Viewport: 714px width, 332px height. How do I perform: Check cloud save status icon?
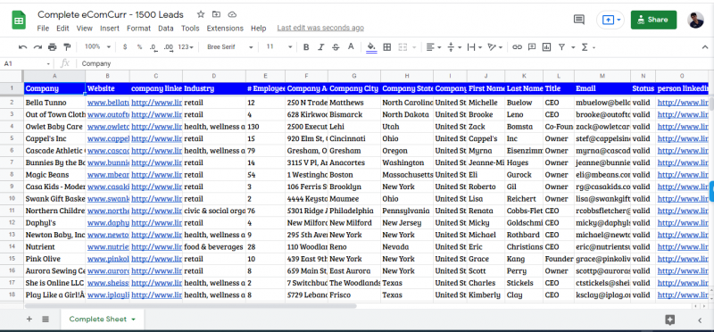232,14
